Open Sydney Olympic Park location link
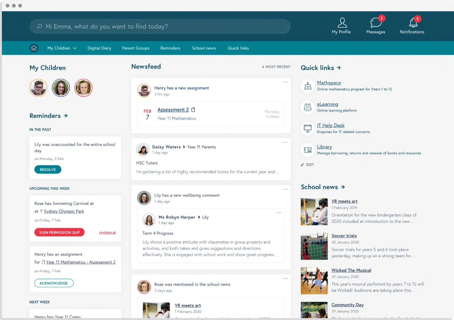Screen dimensions: 454x320 64,211
